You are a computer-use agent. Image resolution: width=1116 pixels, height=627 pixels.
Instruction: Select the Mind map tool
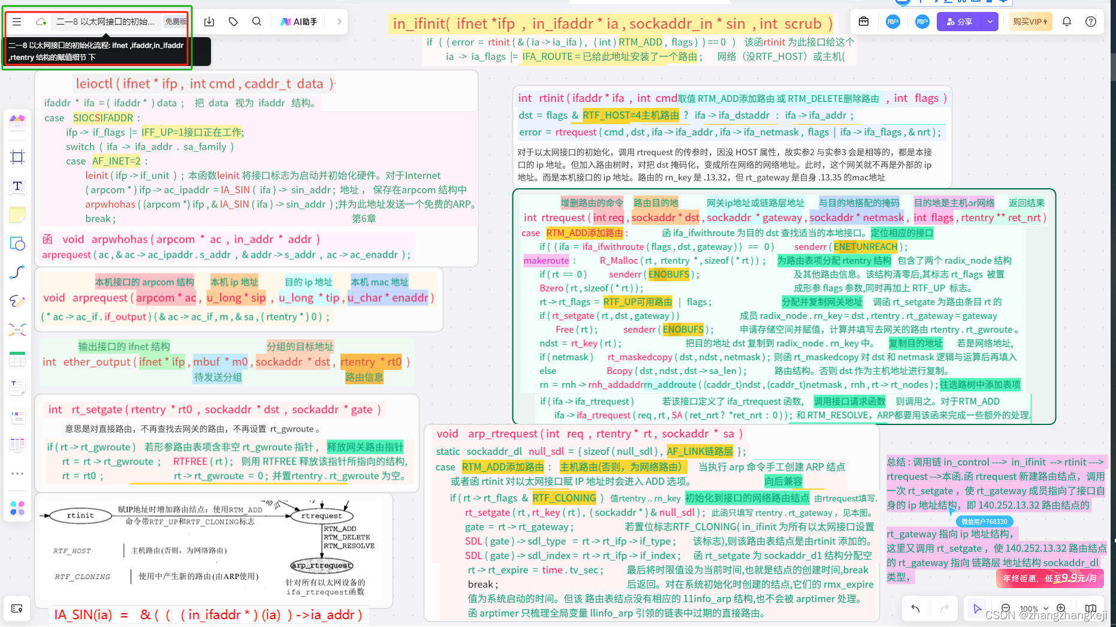pyautogui.click(x=17, y=330)
